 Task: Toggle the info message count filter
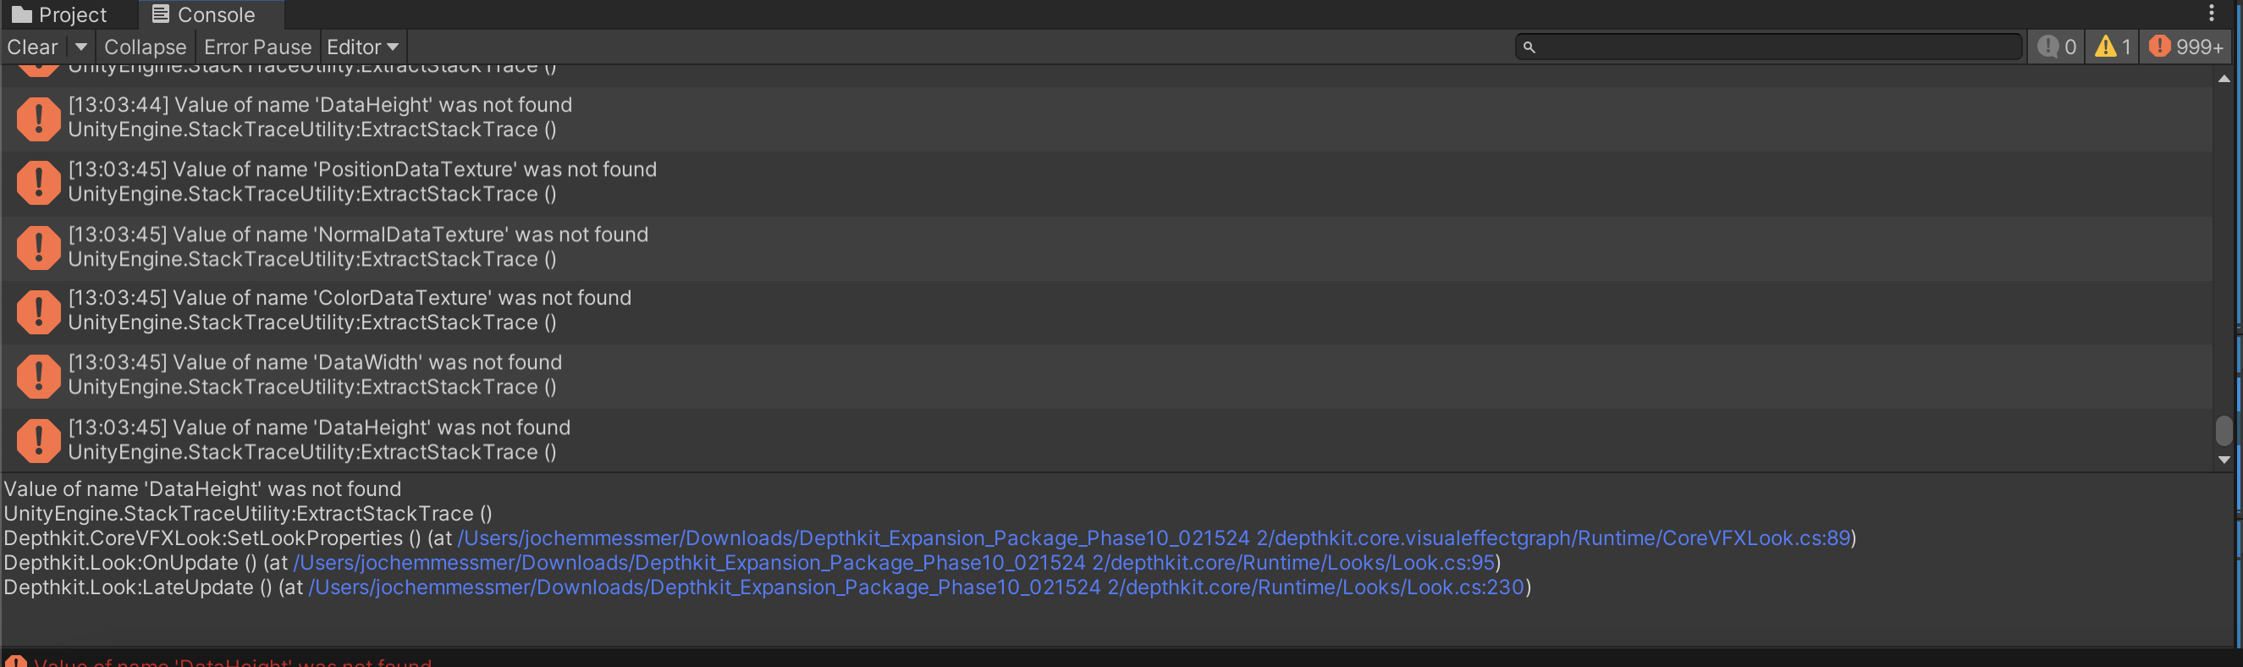click(2057, 47)
